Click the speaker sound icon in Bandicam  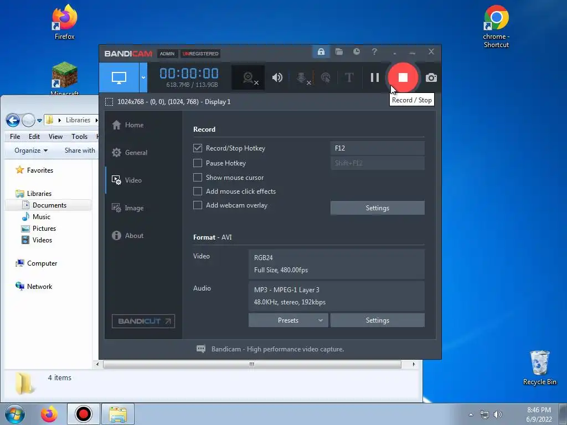[277, 77]
